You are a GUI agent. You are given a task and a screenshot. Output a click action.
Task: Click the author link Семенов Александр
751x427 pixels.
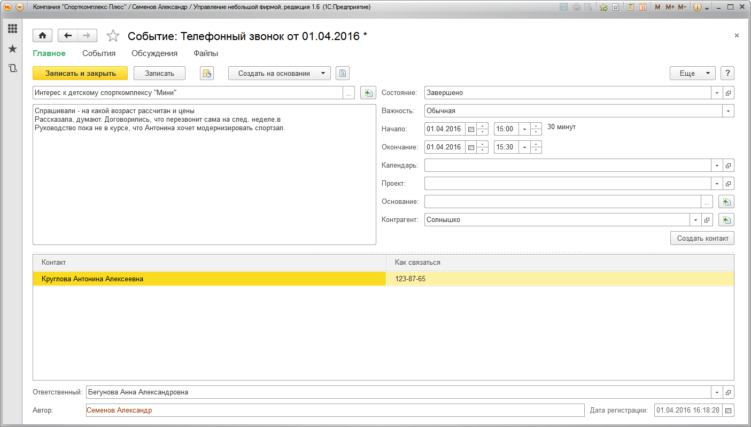click(120, 410)
